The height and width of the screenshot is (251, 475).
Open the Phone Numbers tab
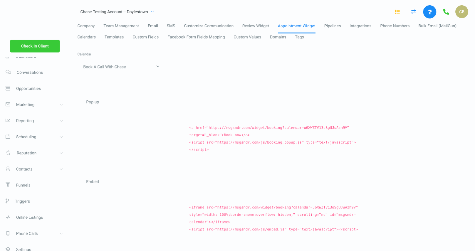click(x=395, y=26)
